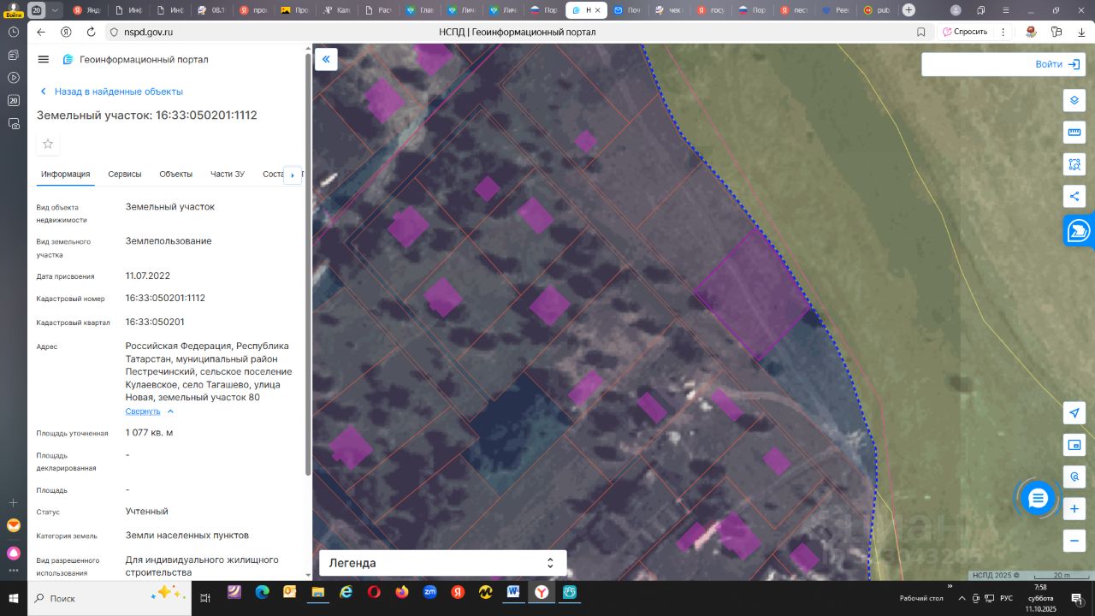Click the share map icon
The width and height of the screenshot is (1095, 616).
(x=1074, y=196)
